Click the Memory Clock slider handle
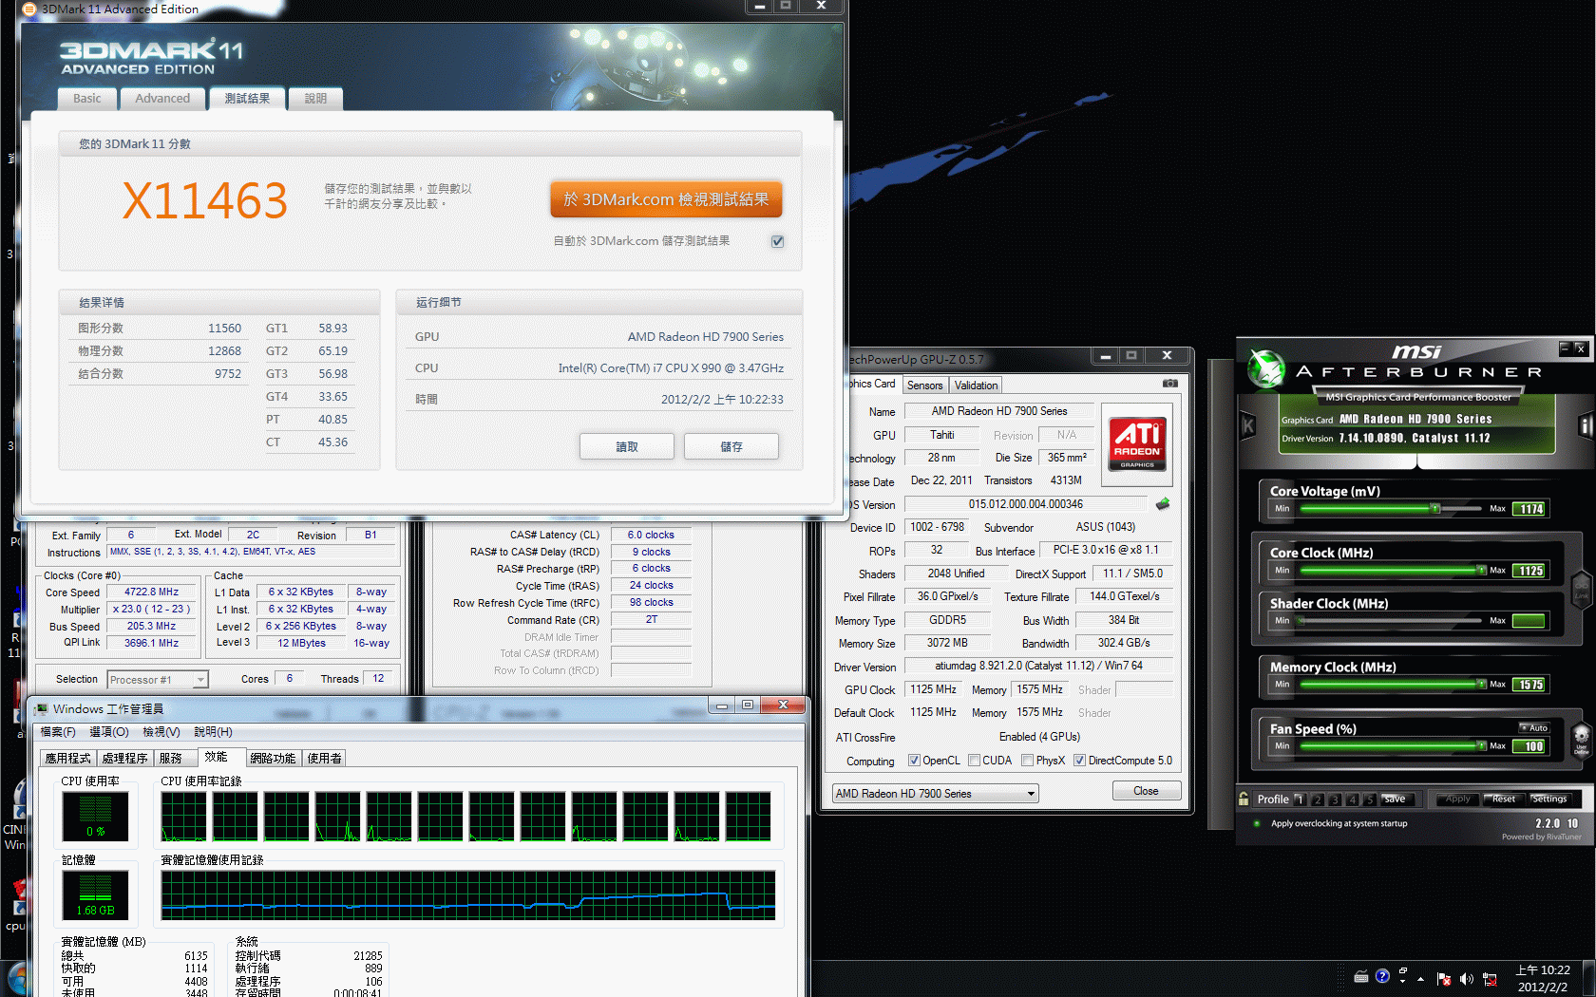The width and height of the screenshot is (1596, 997). point(1481,684)
